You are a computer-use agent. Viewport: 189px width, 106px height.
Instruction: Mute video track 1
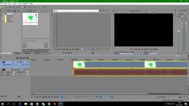25,62
